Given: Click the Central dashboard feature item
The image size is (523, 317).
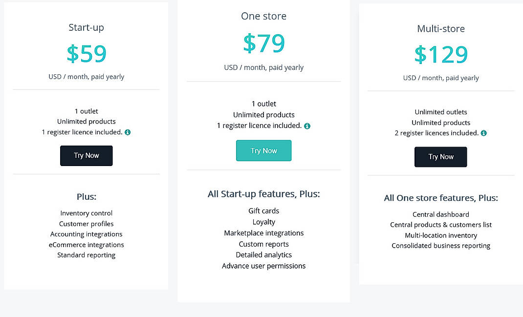Looking at the screenshot, I should (440, 214).
